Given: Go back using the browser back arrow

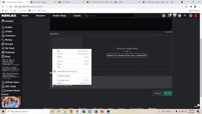Looking at the screenshot, I should click(x=3, y=7).
